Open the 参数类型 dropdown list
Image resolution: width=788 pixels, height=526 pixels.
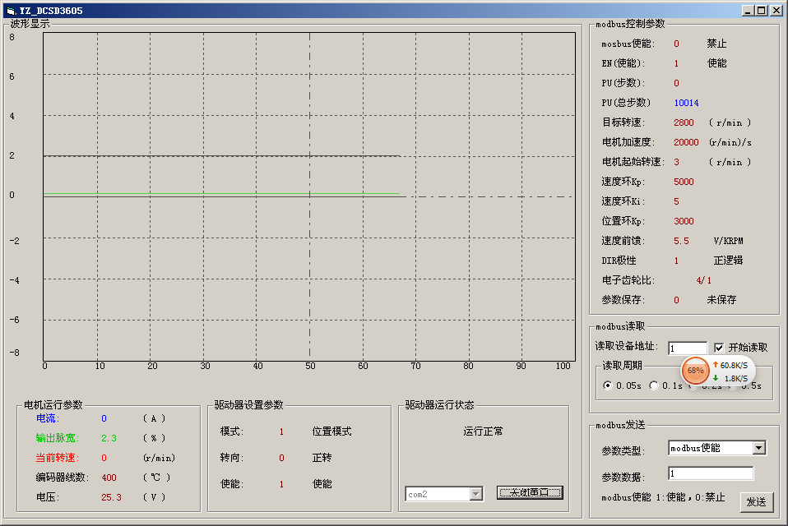(758, 448)
